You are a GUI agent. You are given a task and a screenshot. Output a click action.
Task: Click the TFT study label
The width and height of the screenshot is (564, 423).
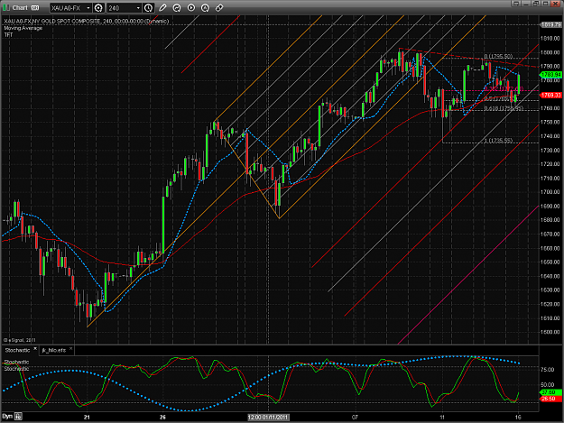[x=8, y=35]
